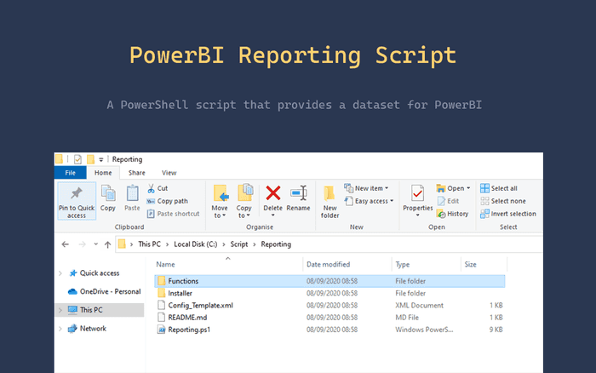The width and height of the screenshot is (596, 373).
Task: Cut selected item with scissors icon
Action: pyautogui.click(x=151, y=188)
